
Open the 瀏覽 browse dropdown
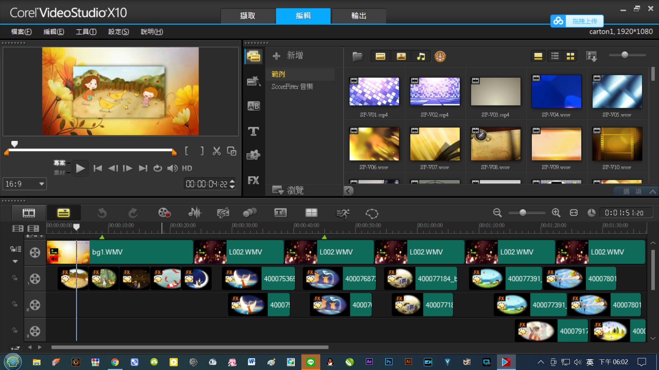pos(288,190)
